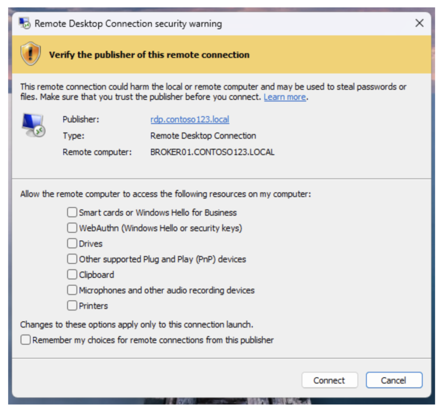The width and height of the screenshot is (444, 415).
Task: Close the security warning dialog
Action: click(x=419, y=23)
